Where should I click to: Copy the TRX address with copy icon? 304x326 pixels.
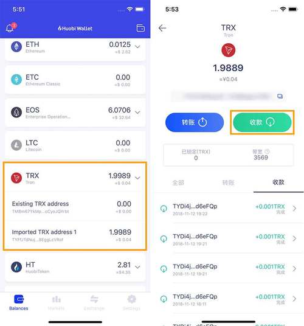pos(280,96)
